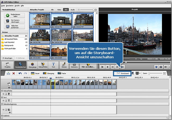The image size is (172, 120).
Task: Mute the main video track audio
Action: (x=9, y=87)
